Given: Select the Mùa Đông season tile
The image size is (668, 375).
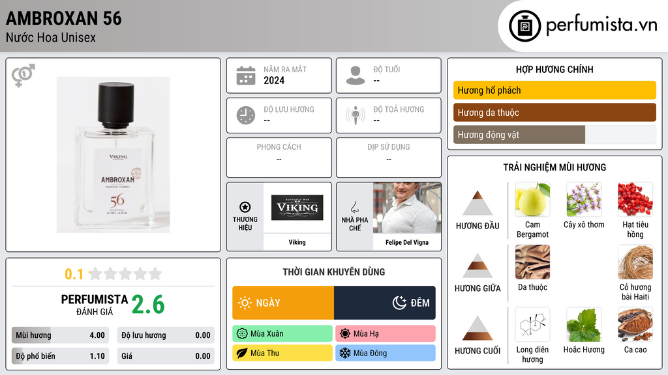Looking at the screenshot, I should 386,353.
